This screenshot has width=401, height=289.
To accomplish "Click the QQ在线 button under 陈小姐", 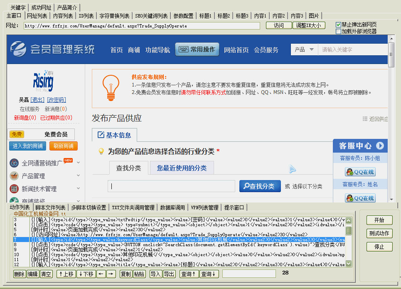I will click(360, 172).
